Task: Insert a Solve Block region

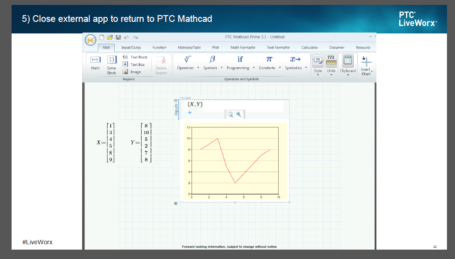Action: click(x=112, y=65)
